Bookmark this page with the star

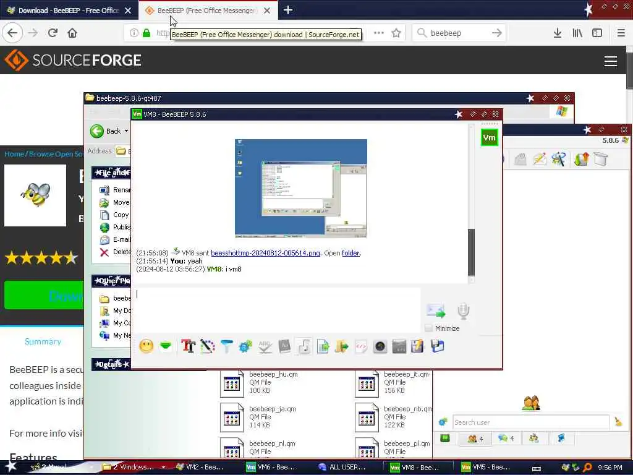(396, 33)
